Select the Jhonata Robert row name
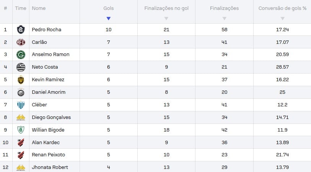The width and height of the screenshot is (311, 172). pyautogui.click(x=50, y=167)
